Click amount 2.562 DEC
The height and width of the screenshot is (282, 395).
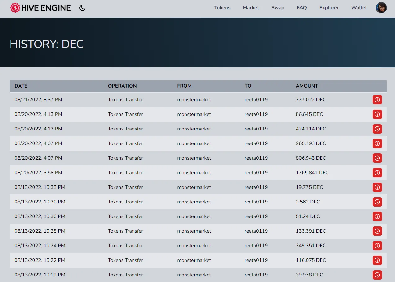coord(308,202)
